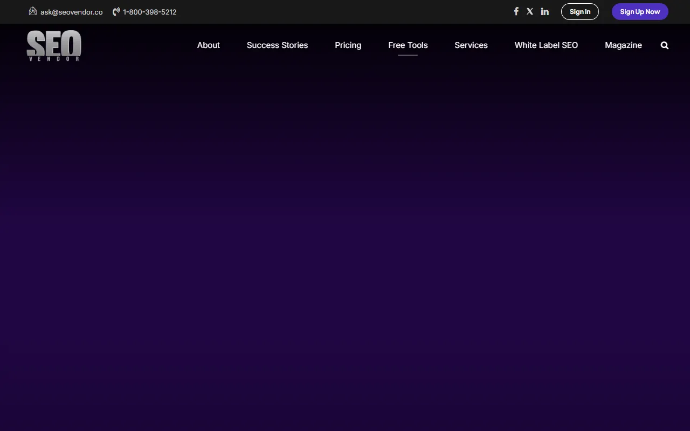The height and width of the screenshot is (431, 690).
Task: Click the ask@seovendor.co email link
Action: [71, 12]
